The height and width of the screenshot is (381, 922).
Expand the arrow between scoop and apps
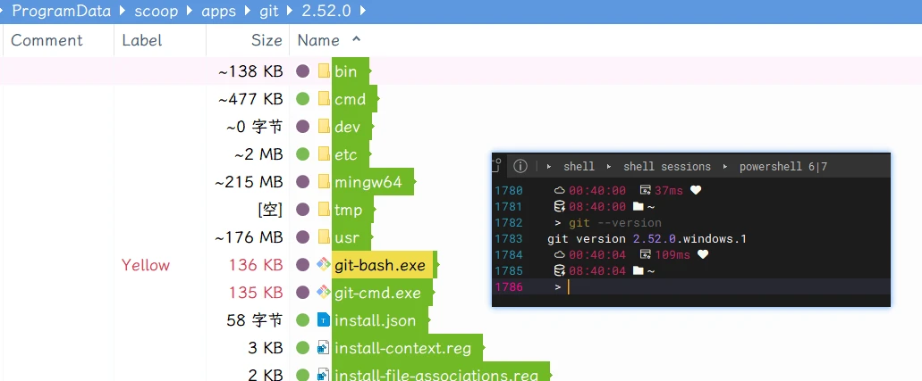(190, 12)
